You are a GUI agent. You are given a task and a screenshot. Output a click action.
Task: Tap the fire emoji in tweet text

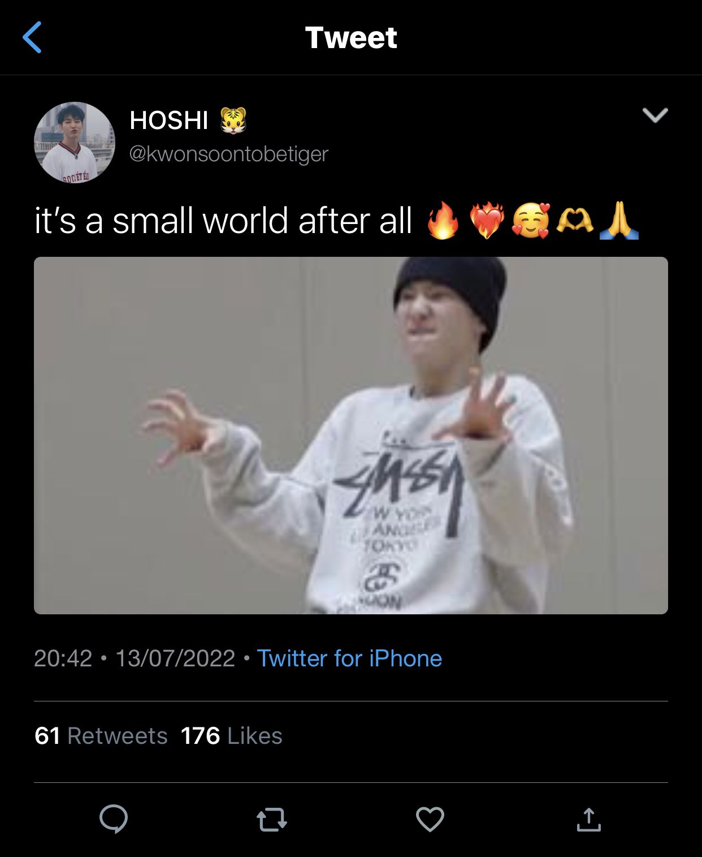click(443, 220)
